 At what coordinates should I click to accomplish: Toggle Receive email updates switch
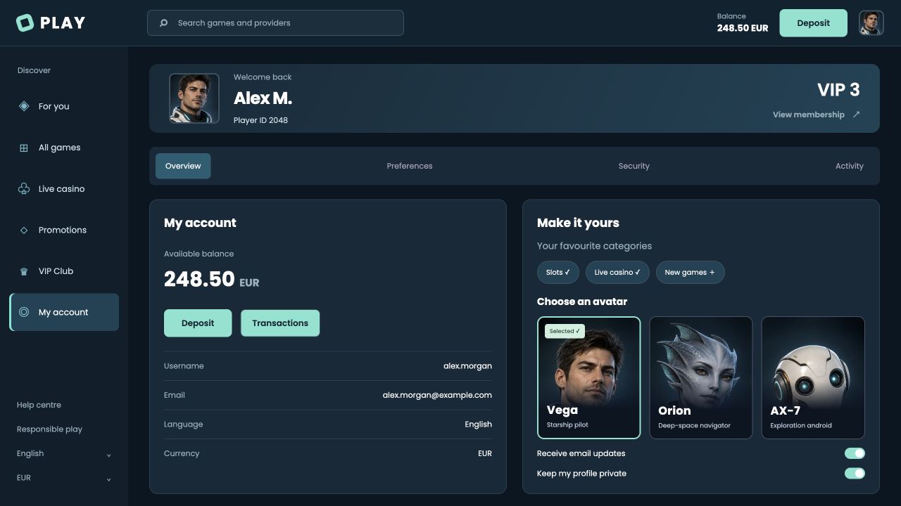[x=855, y=453]
